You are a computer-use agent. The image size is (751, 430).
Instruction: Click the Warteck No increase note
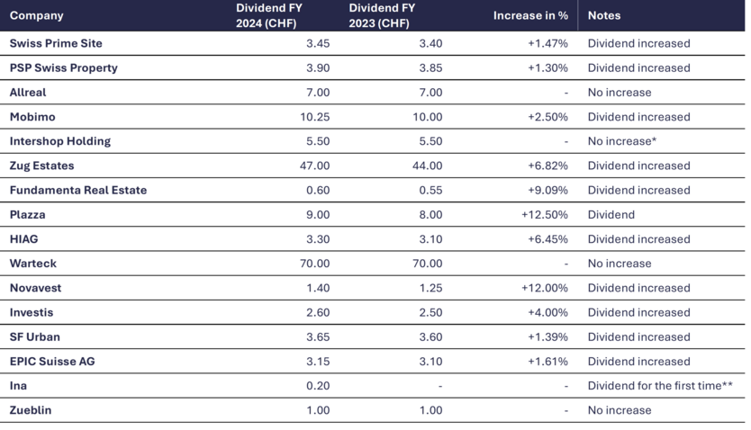coord(620,263)
